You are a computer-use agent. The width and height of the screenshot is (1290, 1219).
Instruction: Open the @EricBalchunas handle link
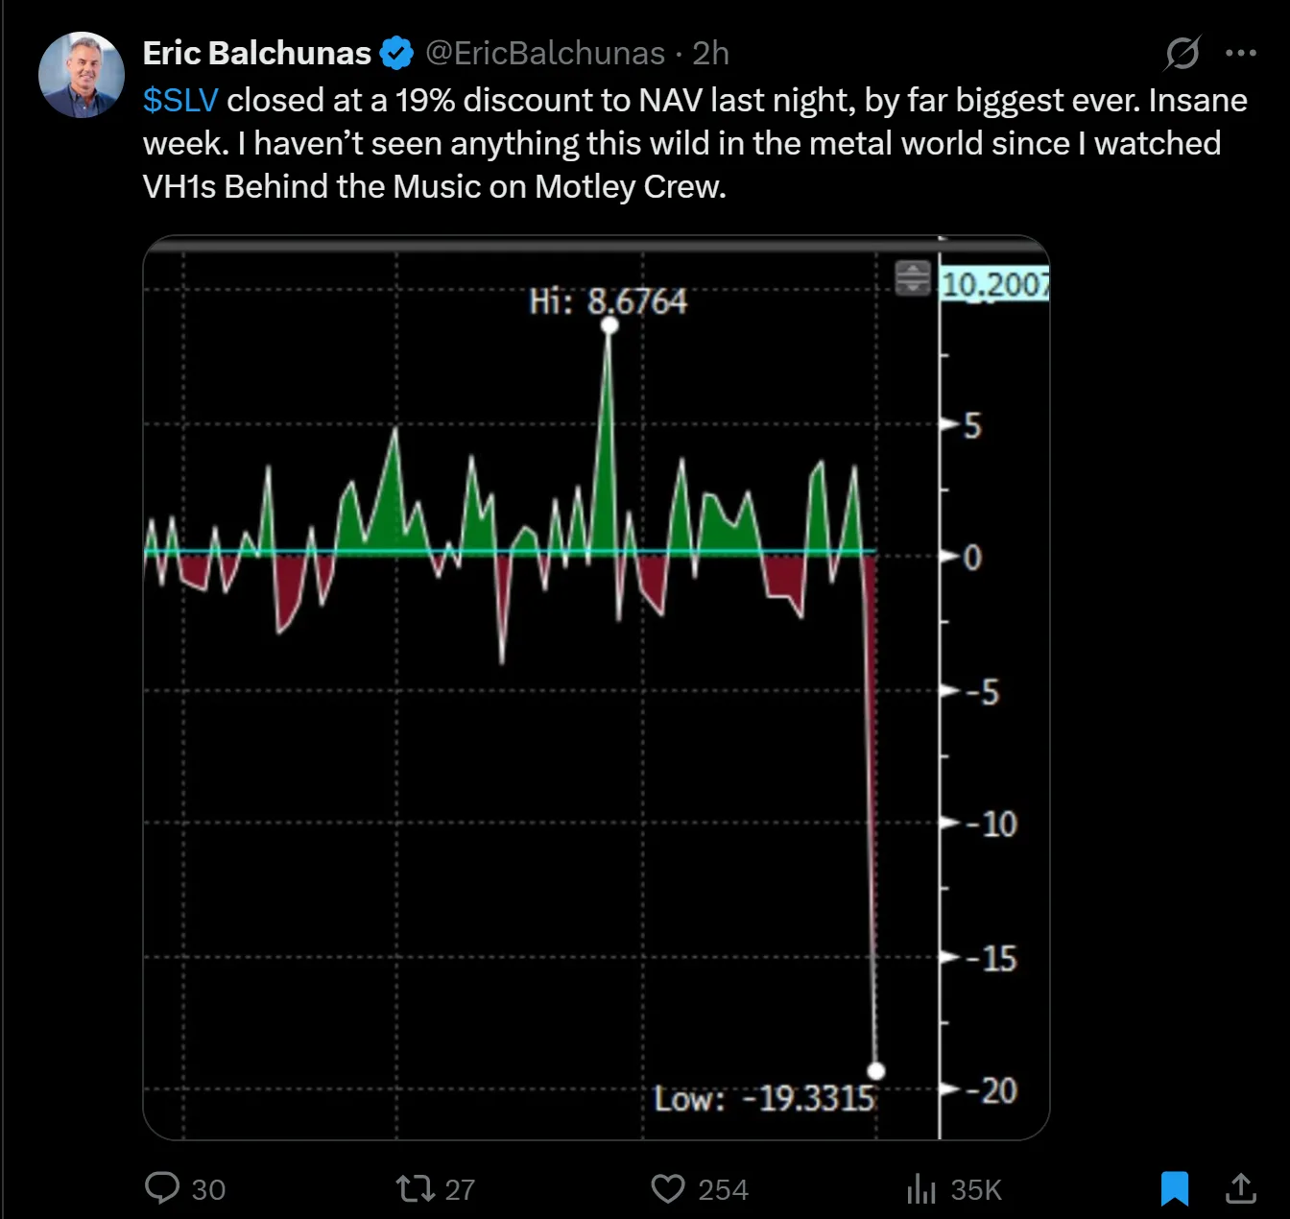coord(544,54)
